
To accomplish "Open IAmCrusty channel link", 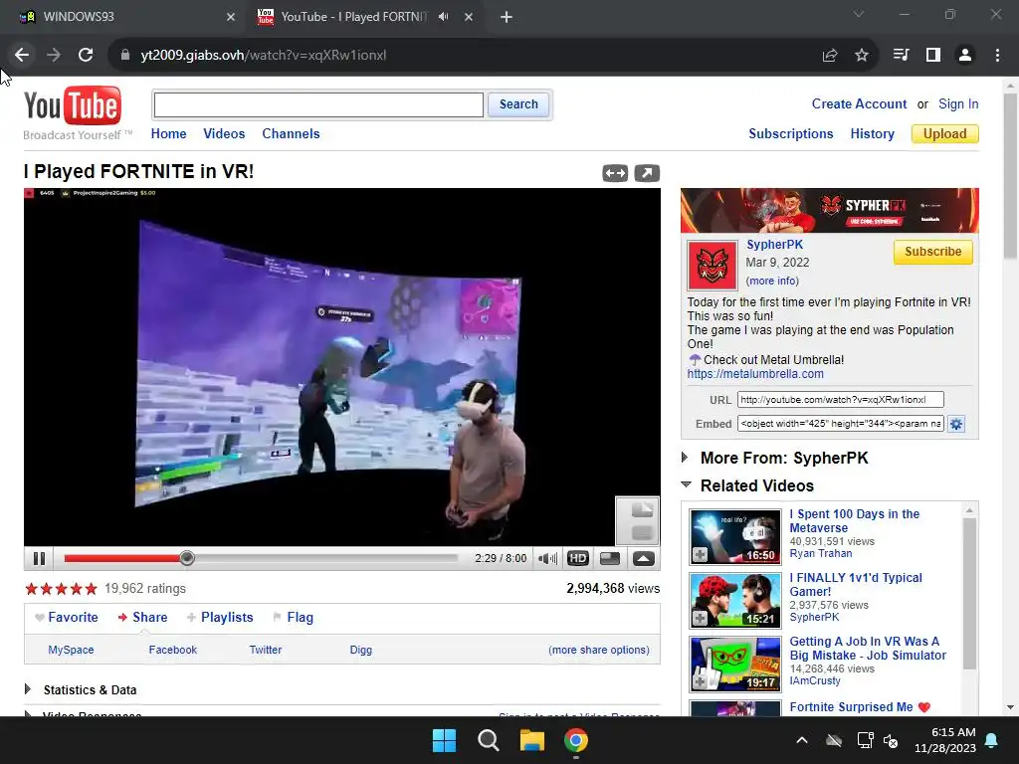I will coord(814,680).
